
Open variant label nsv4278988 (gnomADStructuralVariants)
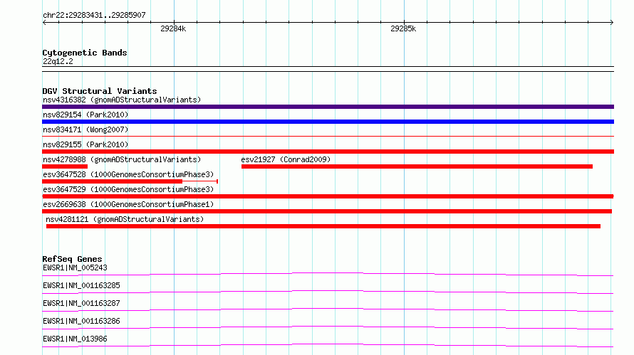tap(122, 159)
